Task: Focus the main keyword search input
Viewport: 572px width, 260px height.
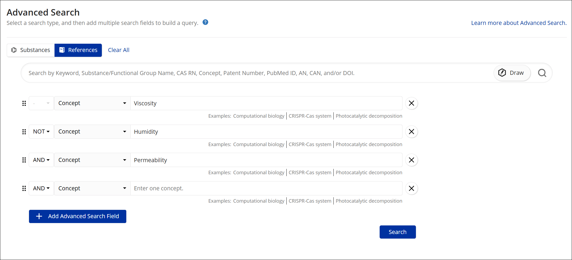Action: click(x=258, y=73)
